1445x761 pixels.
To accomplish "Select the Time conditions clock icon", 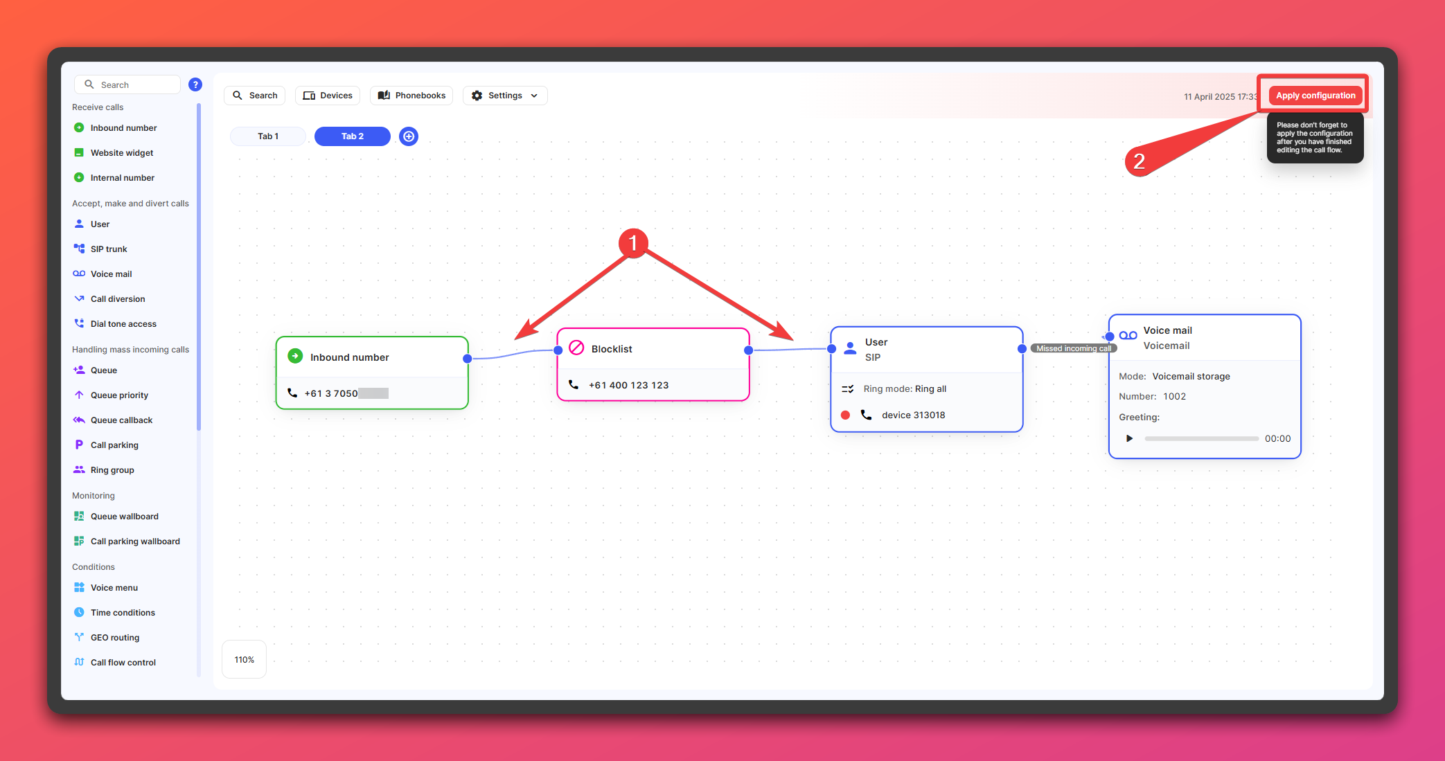I will click(x=79, y=612).
